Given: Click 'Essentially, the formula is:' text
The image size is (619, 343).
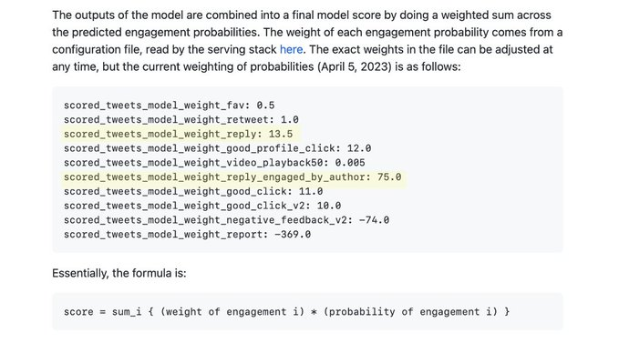Looking at the screenshot, I should click(x=119, y=273).
